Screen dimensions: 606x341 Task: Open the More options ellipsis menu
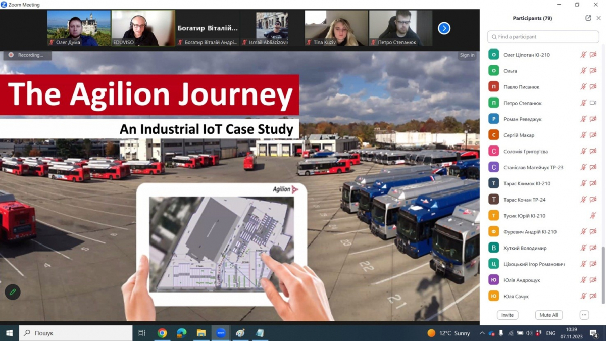click(x=584, y=315)
